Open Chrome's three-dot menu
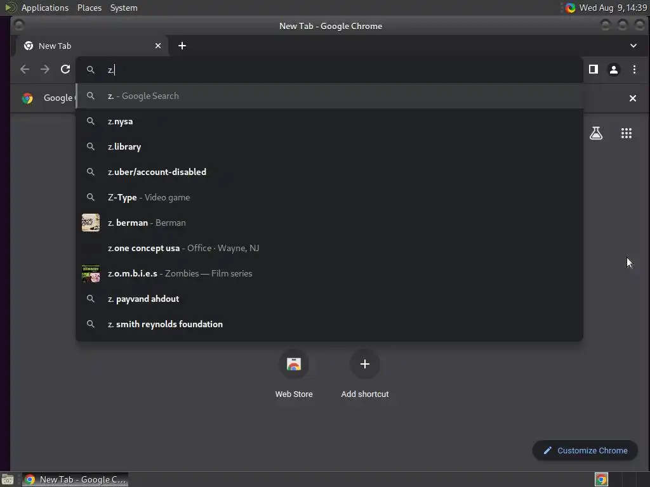650x487 pixels. pos(634,69)
